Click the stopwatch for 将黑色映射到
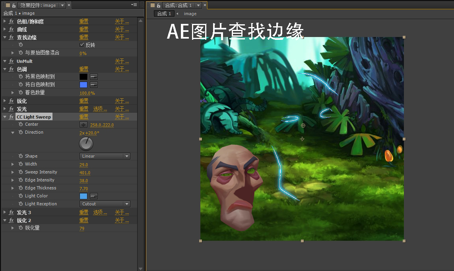 (21, 76)
